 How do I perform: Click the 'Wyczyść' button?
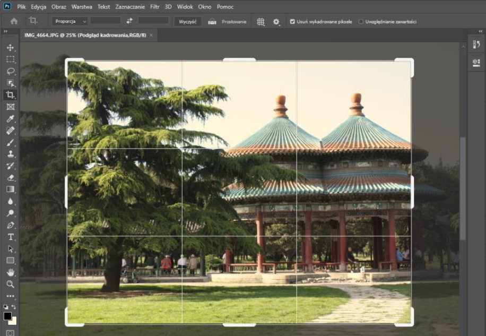click(x=187, y=22)
